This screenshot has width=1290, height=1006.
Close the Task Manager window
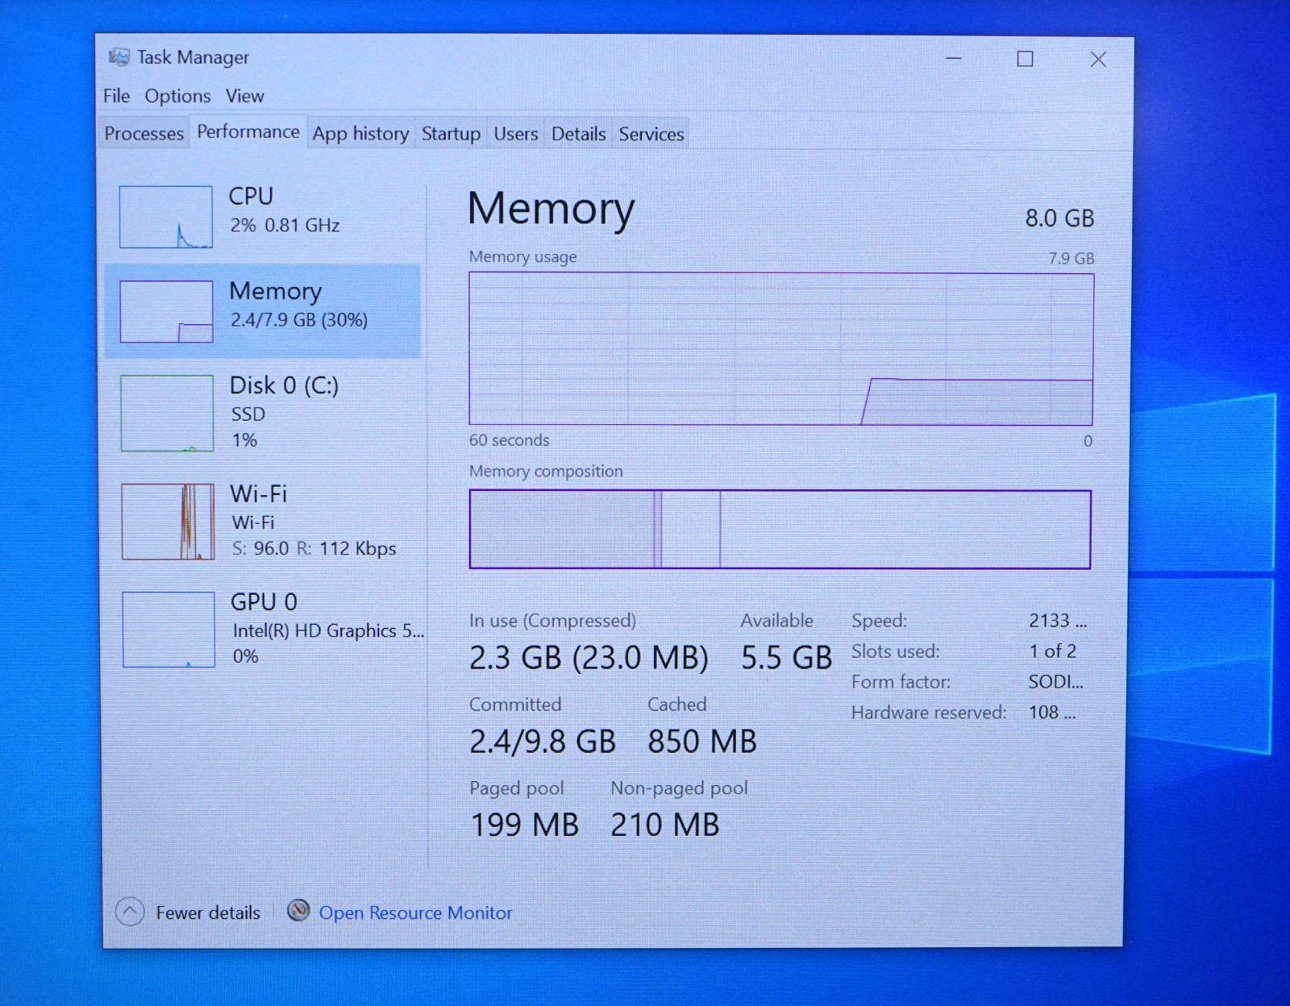coord(1098,60)
